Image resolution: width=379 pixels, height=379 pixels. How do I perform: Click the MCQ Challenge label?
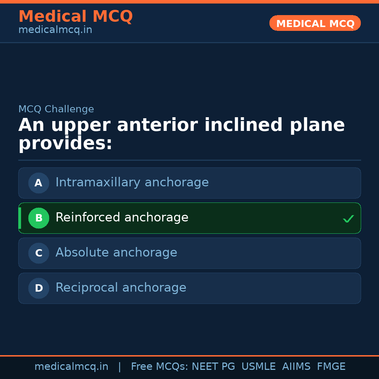pyautogui.click(x=56, y=109)
